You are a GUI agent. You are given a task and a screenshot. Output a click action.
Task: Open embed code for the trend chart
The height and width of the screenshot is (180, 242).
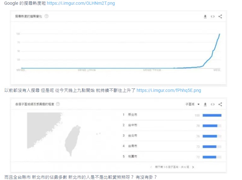(x=213, y=16)
